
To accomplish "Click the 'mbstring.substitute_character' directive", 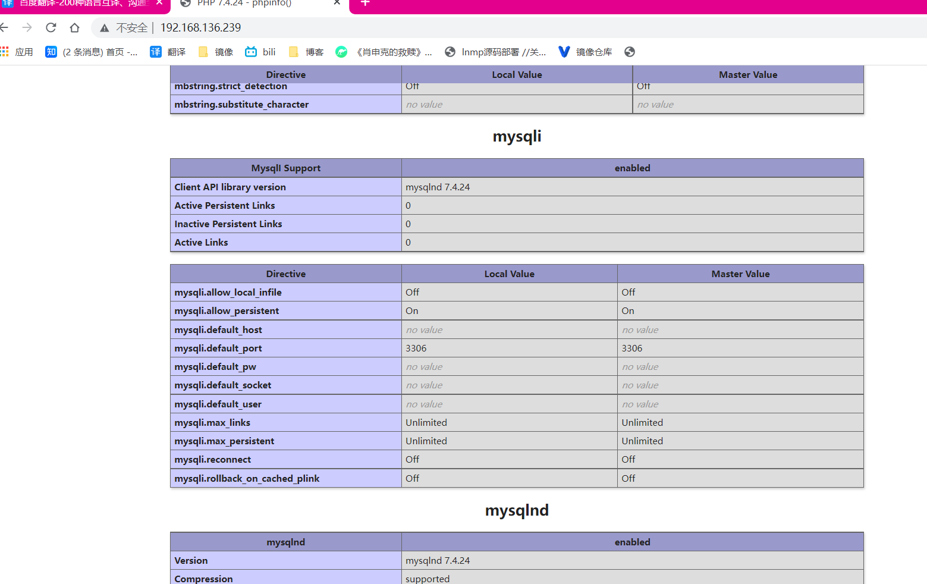I will (x=241, y=104).
